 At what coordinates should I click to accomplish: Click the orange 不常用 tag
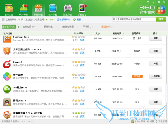[x=137, y=76]
